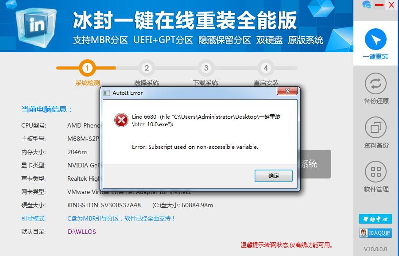Select step 3 下载系统 circle
This screenshot has width=399, height=256.
click(206, 68)
